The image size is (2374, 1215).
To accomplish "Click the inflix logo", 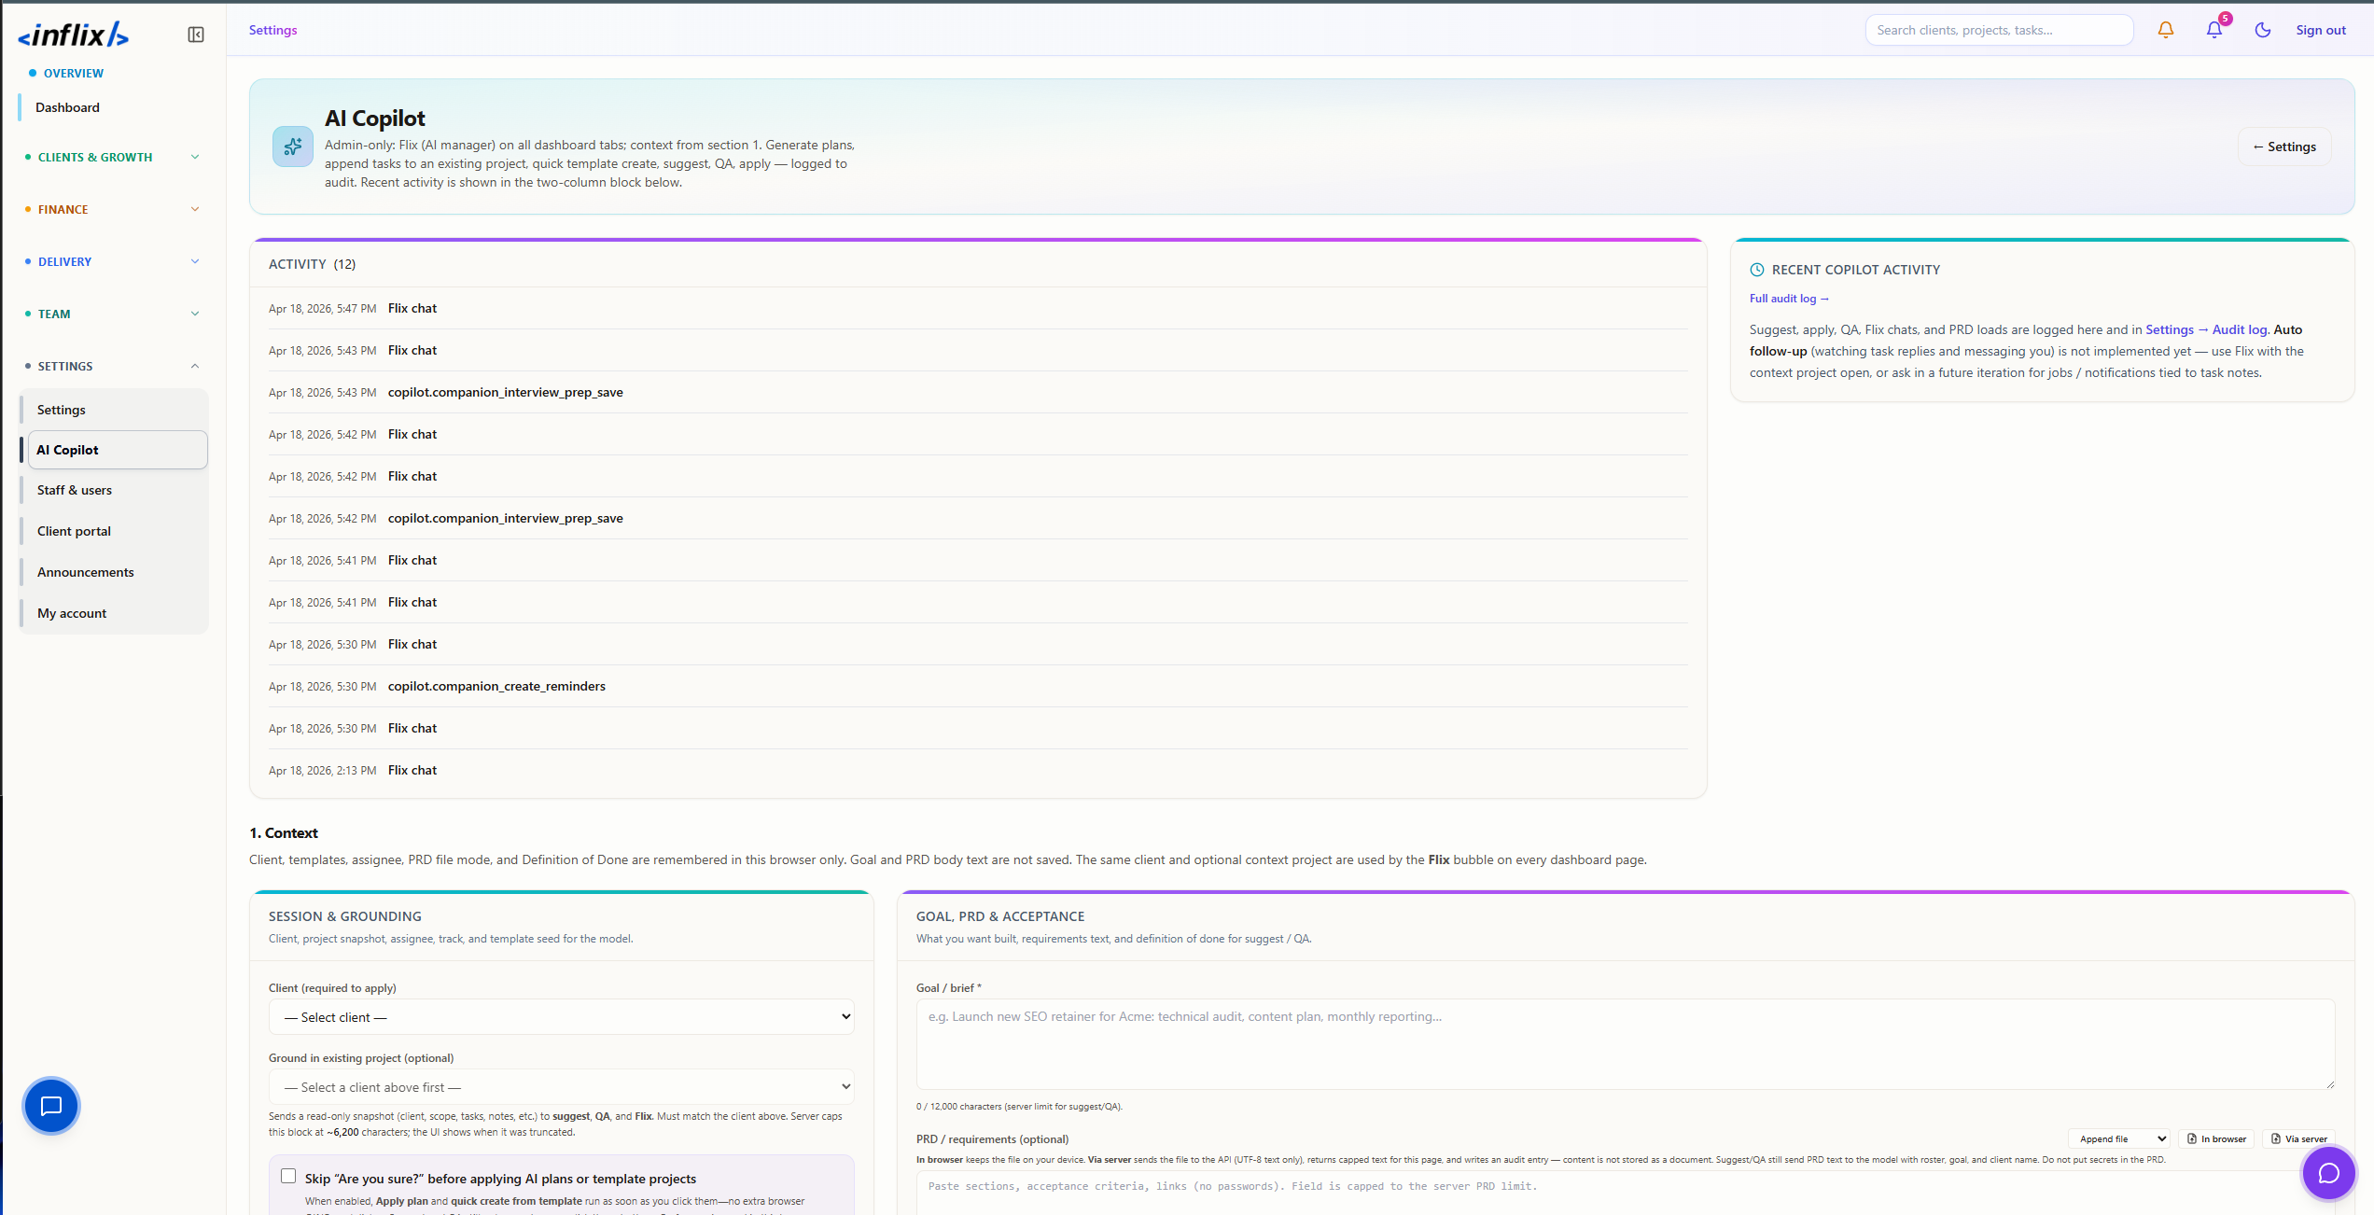I will [74, 35].
